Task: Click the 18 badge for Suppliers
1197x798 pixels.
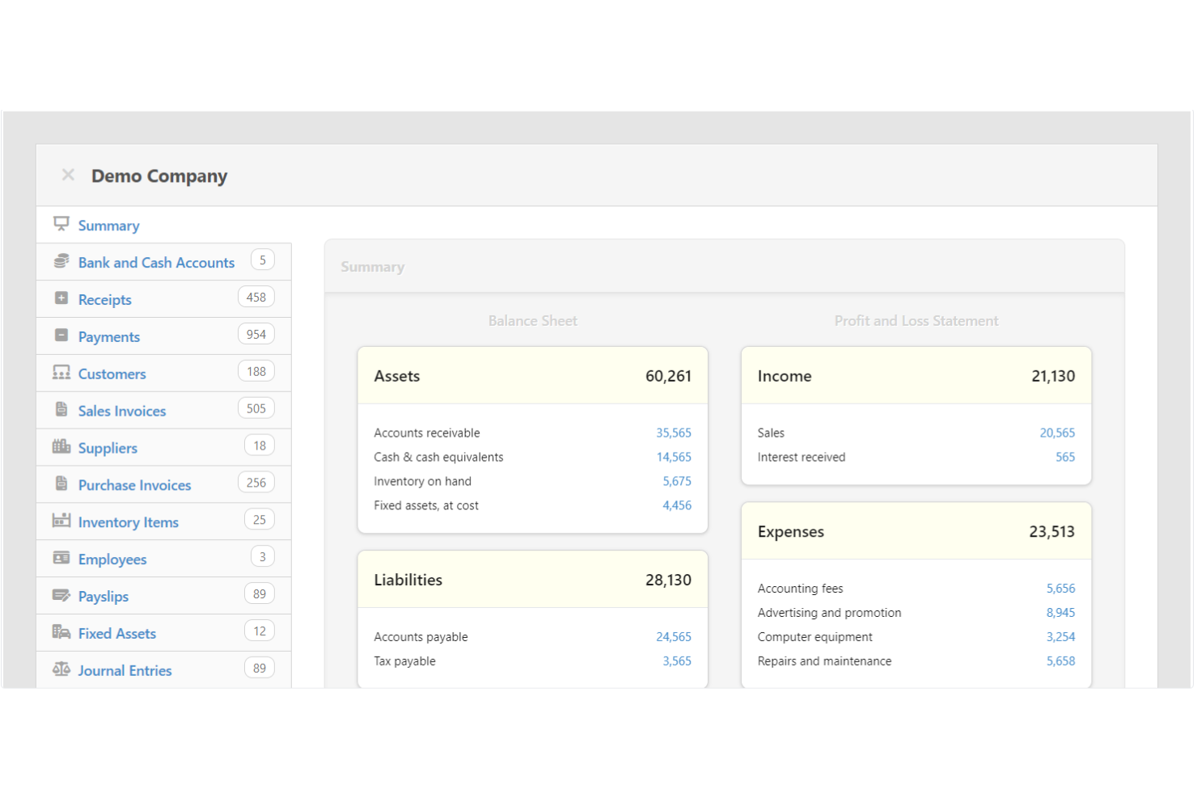Action: point(260,446)
